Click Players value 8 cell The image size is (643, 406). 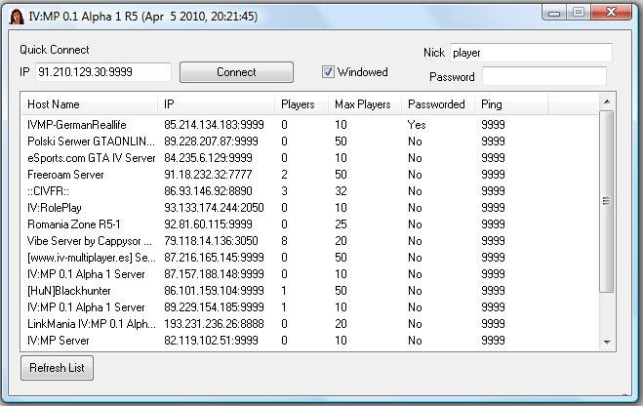click(284, 241)
